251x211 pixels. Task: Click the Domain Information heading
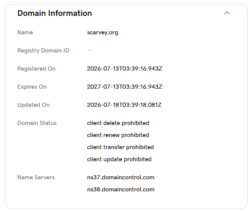point(54,13)
